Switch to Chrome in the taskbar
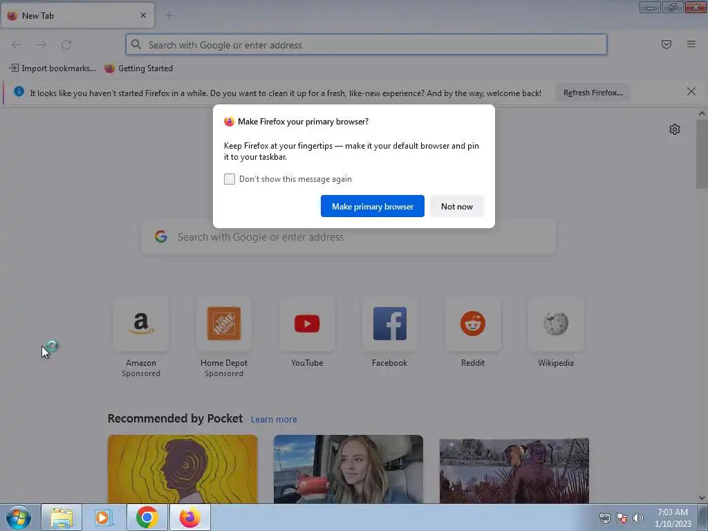708x531 pixels. [147, 517]
